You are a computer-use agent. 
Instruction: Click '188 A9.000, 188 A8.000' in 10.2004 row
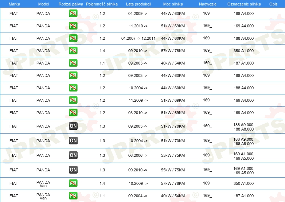pyautogui.click(x=244, y=141)
